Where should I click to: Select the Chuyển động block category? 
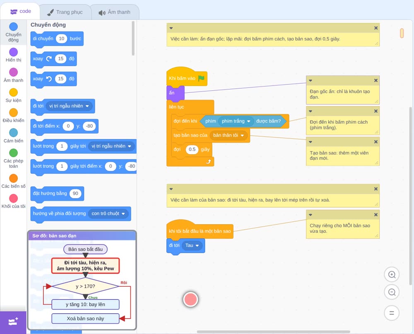(13, 32)
